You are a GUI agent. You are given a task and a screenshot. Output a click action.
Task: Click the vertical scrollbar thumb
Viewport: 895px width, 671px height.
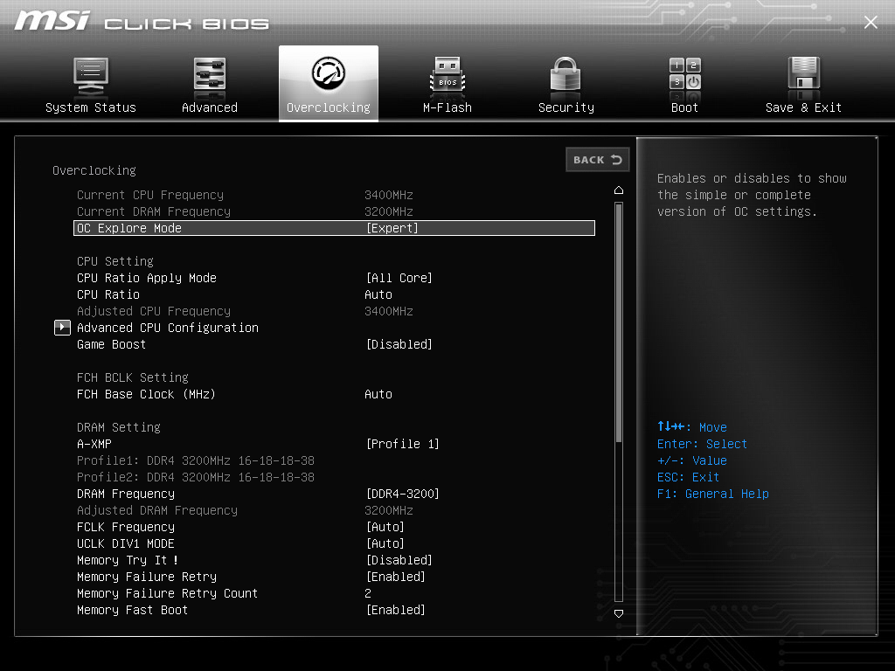[x=619, y=322]
